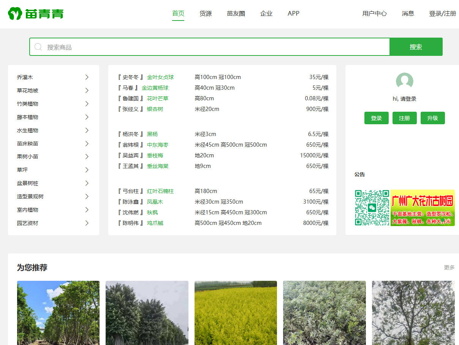Click the 升级 button

tap(432, 118)
